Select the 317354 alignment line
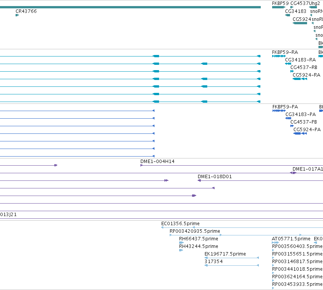This screenshot has width=323, height=290. pyautogui.click(x=232, y=265)
